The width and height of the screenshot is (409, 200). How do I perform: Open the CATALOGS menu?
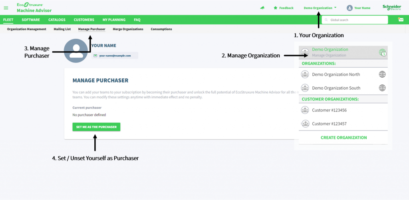(x=57, y=20)
